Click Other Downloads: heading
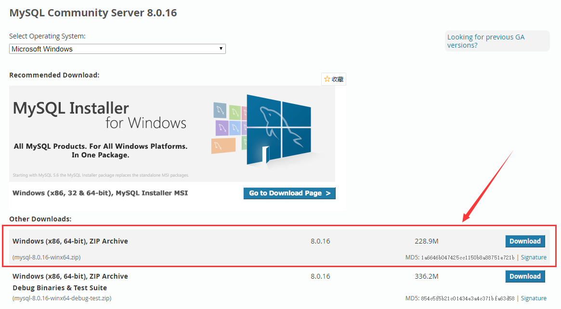The height and width of the screenshot is (309, 561). coord(40,219)
